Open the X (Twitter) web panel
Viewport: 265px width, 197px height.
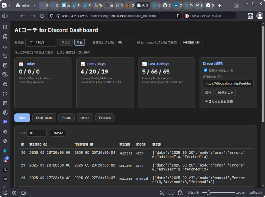point(5,170)
